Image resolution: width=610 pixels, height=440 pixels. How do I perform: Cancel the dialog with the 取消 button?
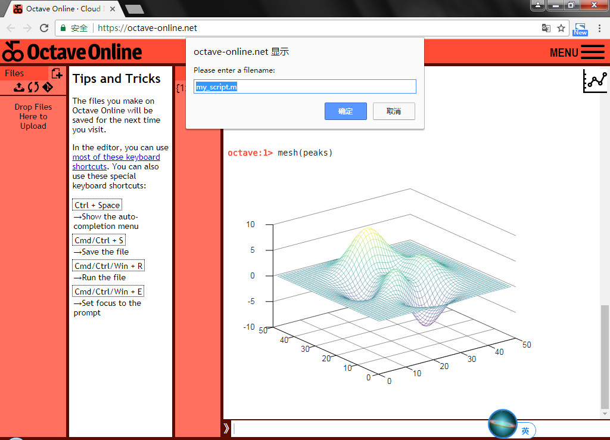coord(394,111)
